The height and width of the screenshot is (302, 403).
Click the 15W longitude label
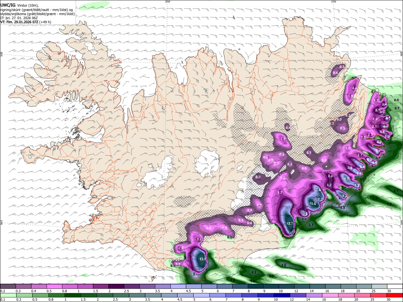point(334,2)
